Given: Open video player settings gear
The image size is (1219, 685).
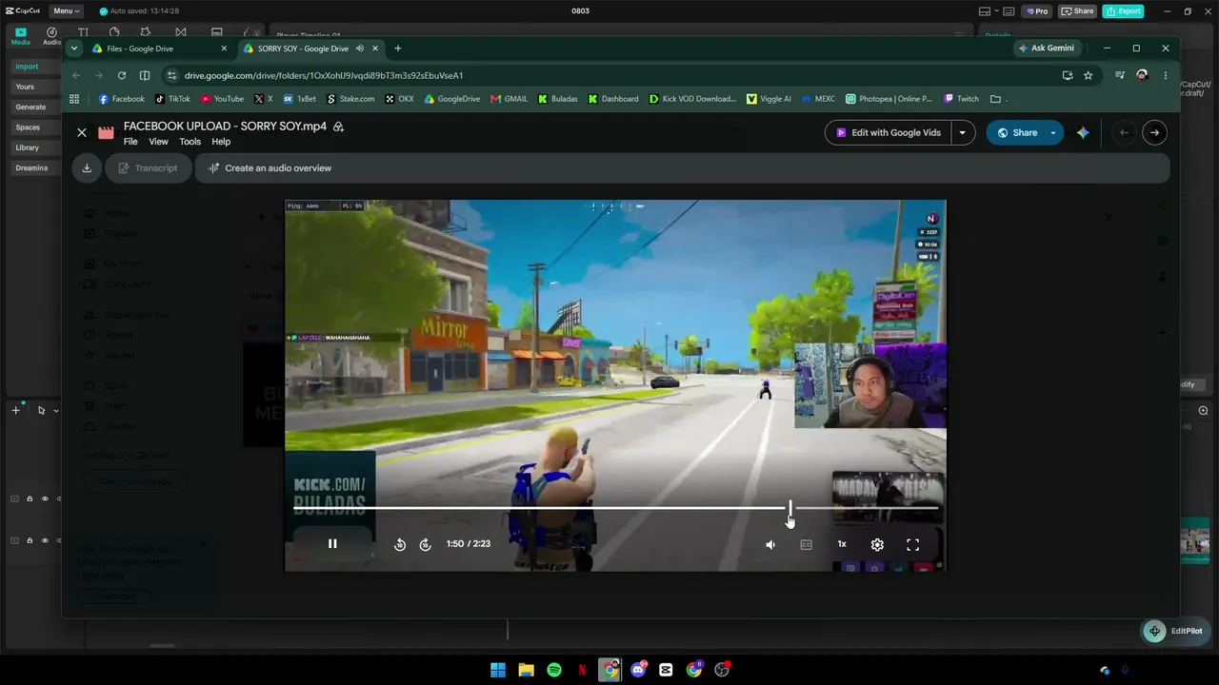Looking at the screenshot, I should click(x=877, y=544).
